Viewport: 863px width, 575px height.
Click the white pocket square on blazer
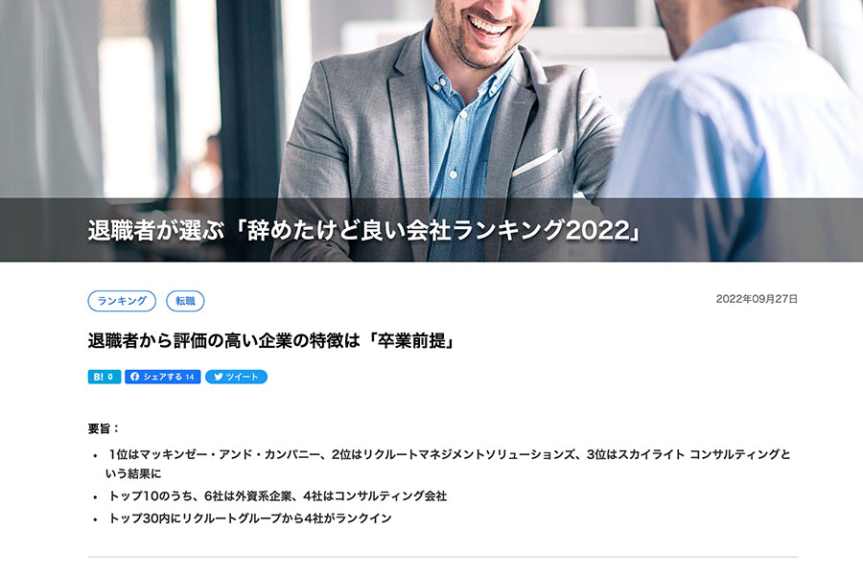535,162
